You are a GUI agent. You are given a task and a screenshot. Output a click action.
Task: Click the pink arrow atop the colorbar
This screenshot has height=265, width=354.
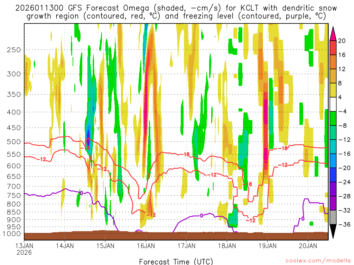point(333,34)
